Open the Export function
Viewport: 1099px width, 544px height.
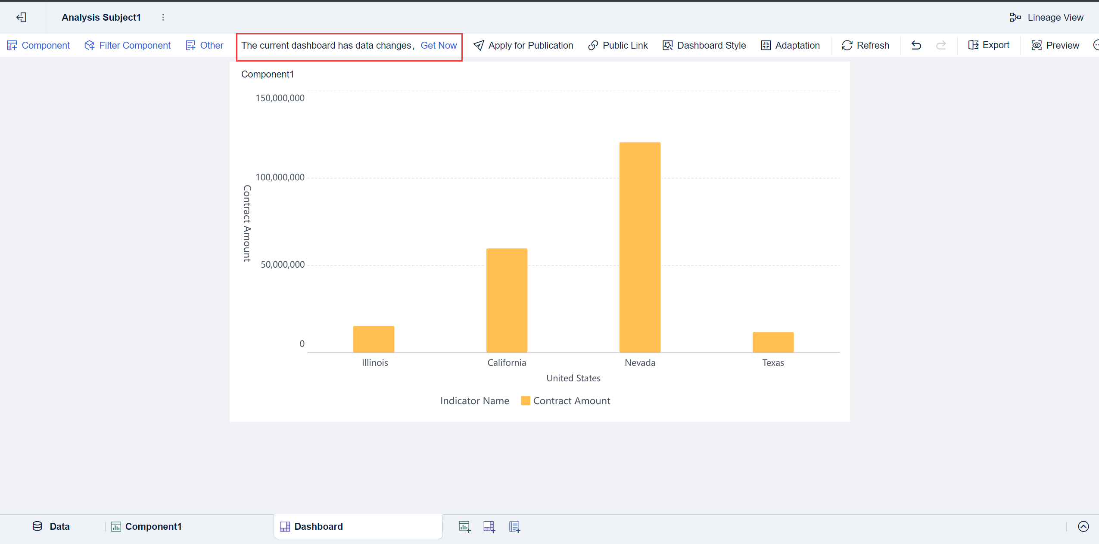pyautogui.click(x=988, y=45)
